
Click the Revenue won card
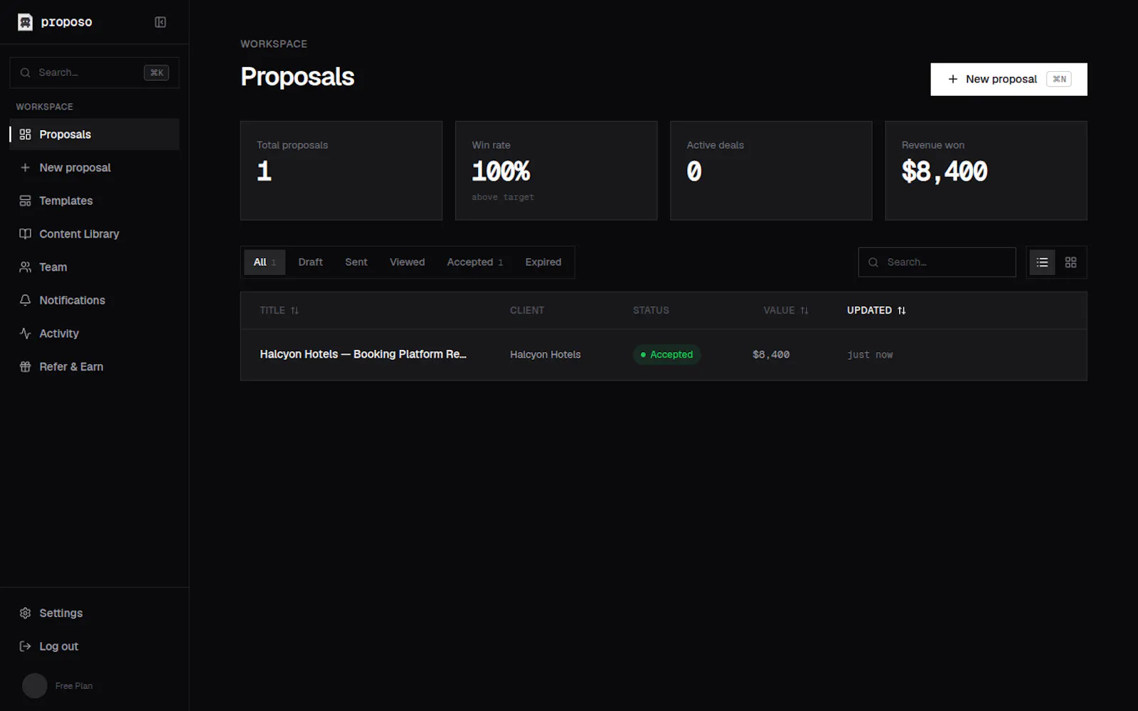pos(986,171)
